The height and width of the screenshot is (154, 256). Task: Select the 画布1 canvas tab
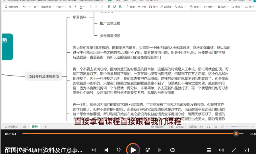tap(35, 127)
